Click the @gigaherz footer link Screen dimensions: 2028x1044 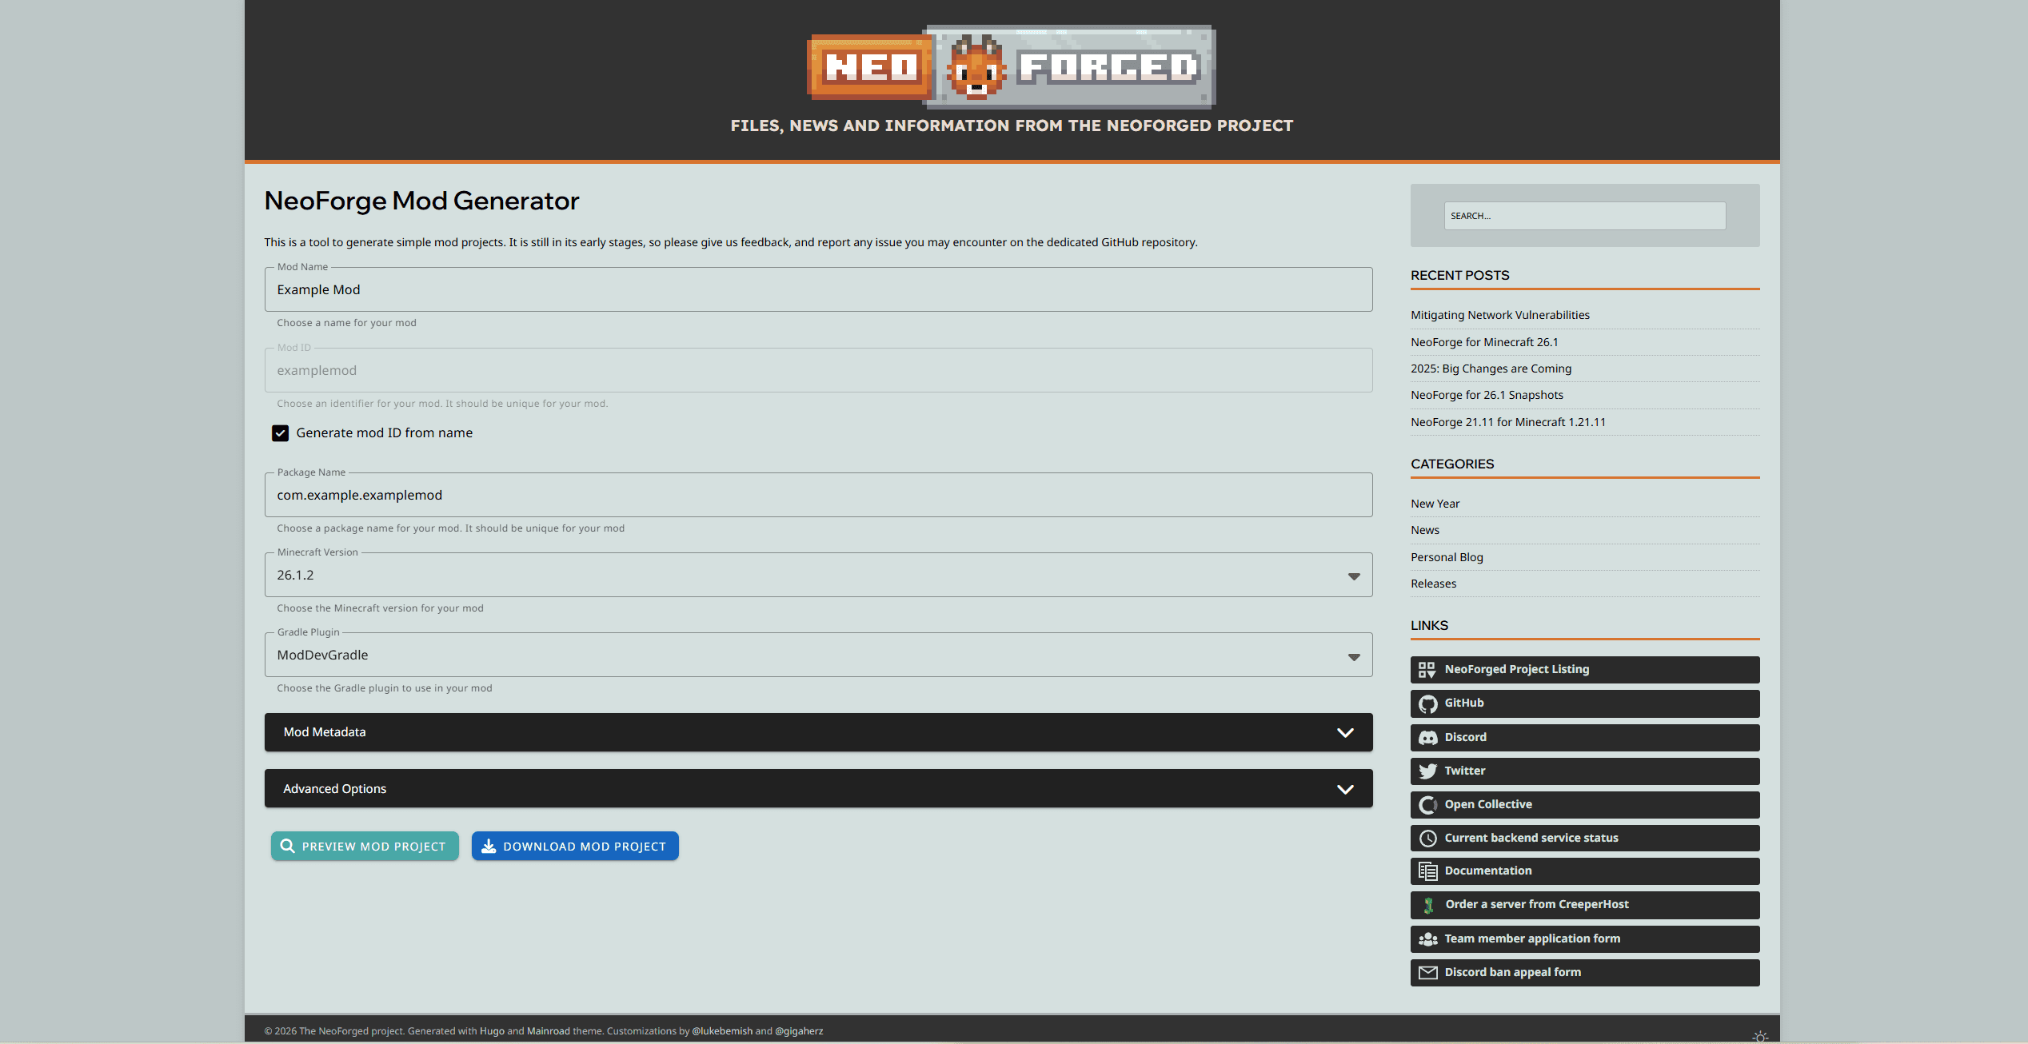[x=799, y=1031]
